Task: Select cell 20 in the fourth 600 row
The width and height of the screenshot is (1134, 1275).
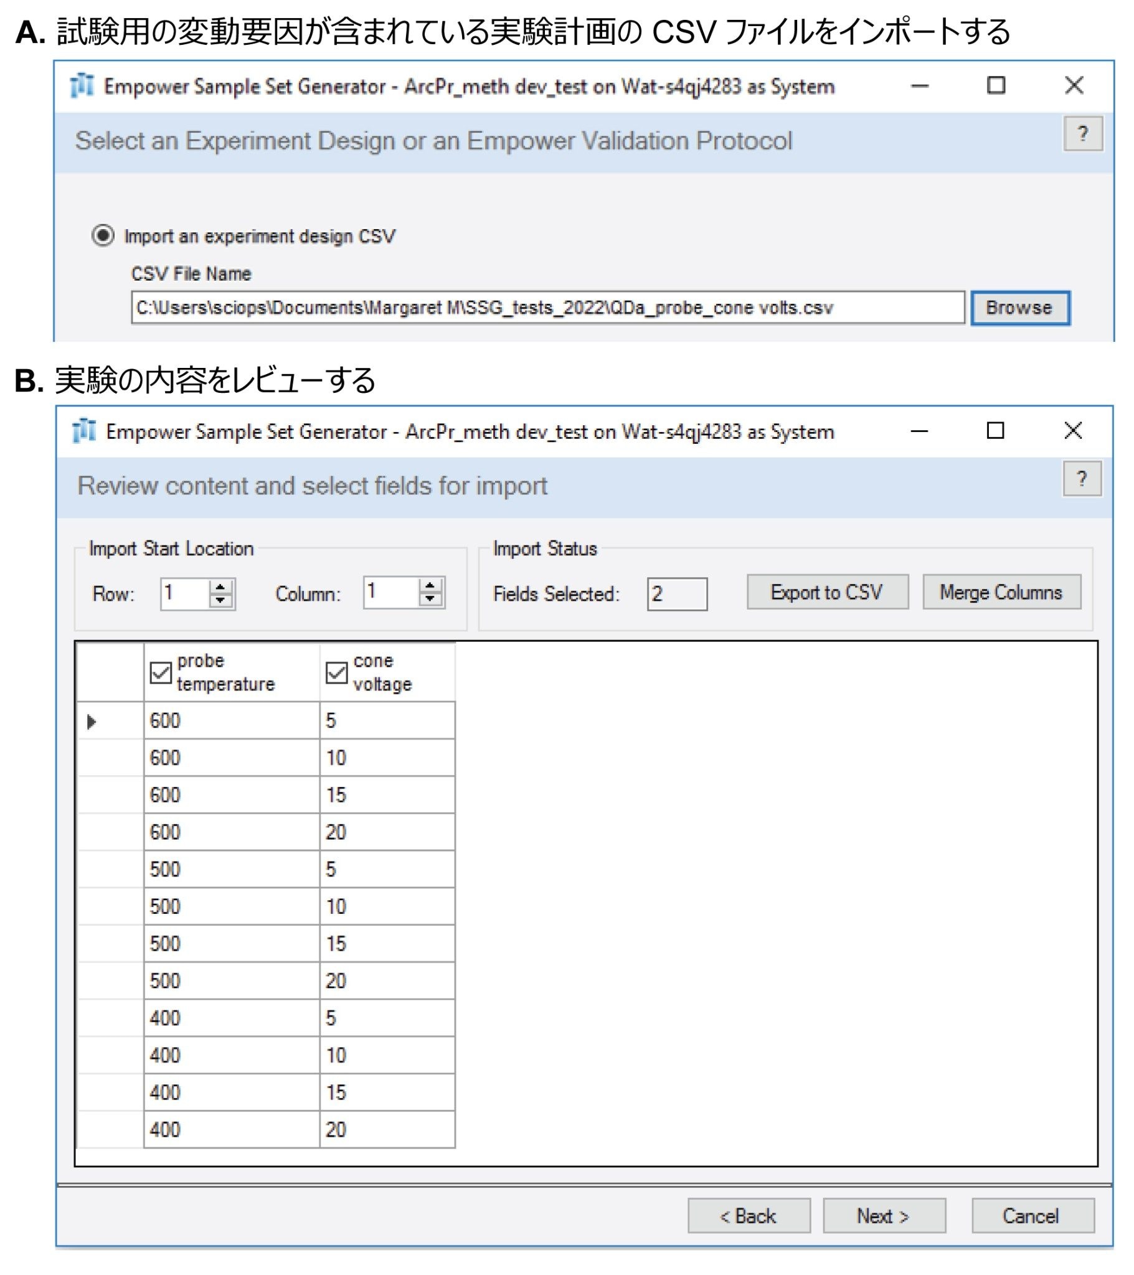Action: 387,832
